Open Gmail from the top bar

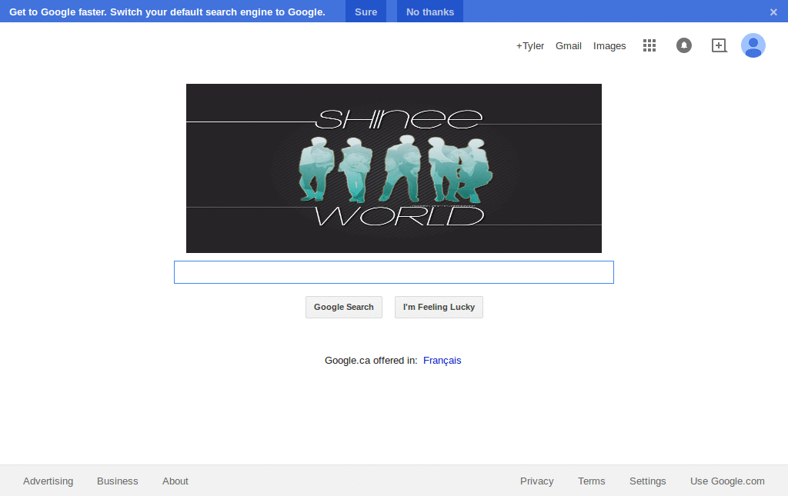click(569, 45)
